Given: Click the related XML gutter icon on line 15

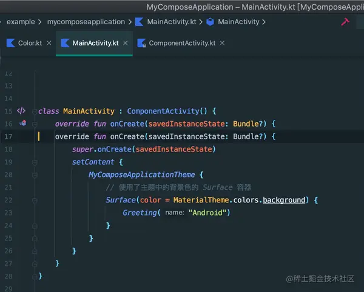Looking at the screenshot, I should pos(21,111).
